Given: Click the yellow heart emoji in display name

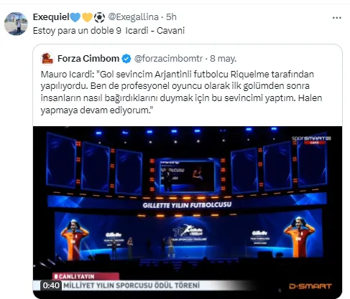Looking at the screenshot, I should click(87, 17).
